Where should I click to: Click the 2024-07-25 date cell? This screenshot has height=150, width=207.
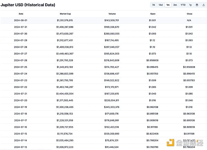(x=21, y=67)
